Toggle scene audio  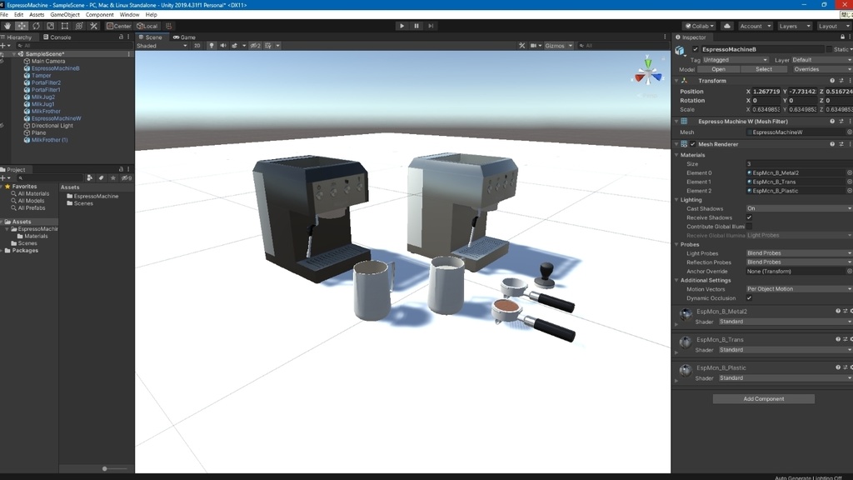(x=223, y=46)
